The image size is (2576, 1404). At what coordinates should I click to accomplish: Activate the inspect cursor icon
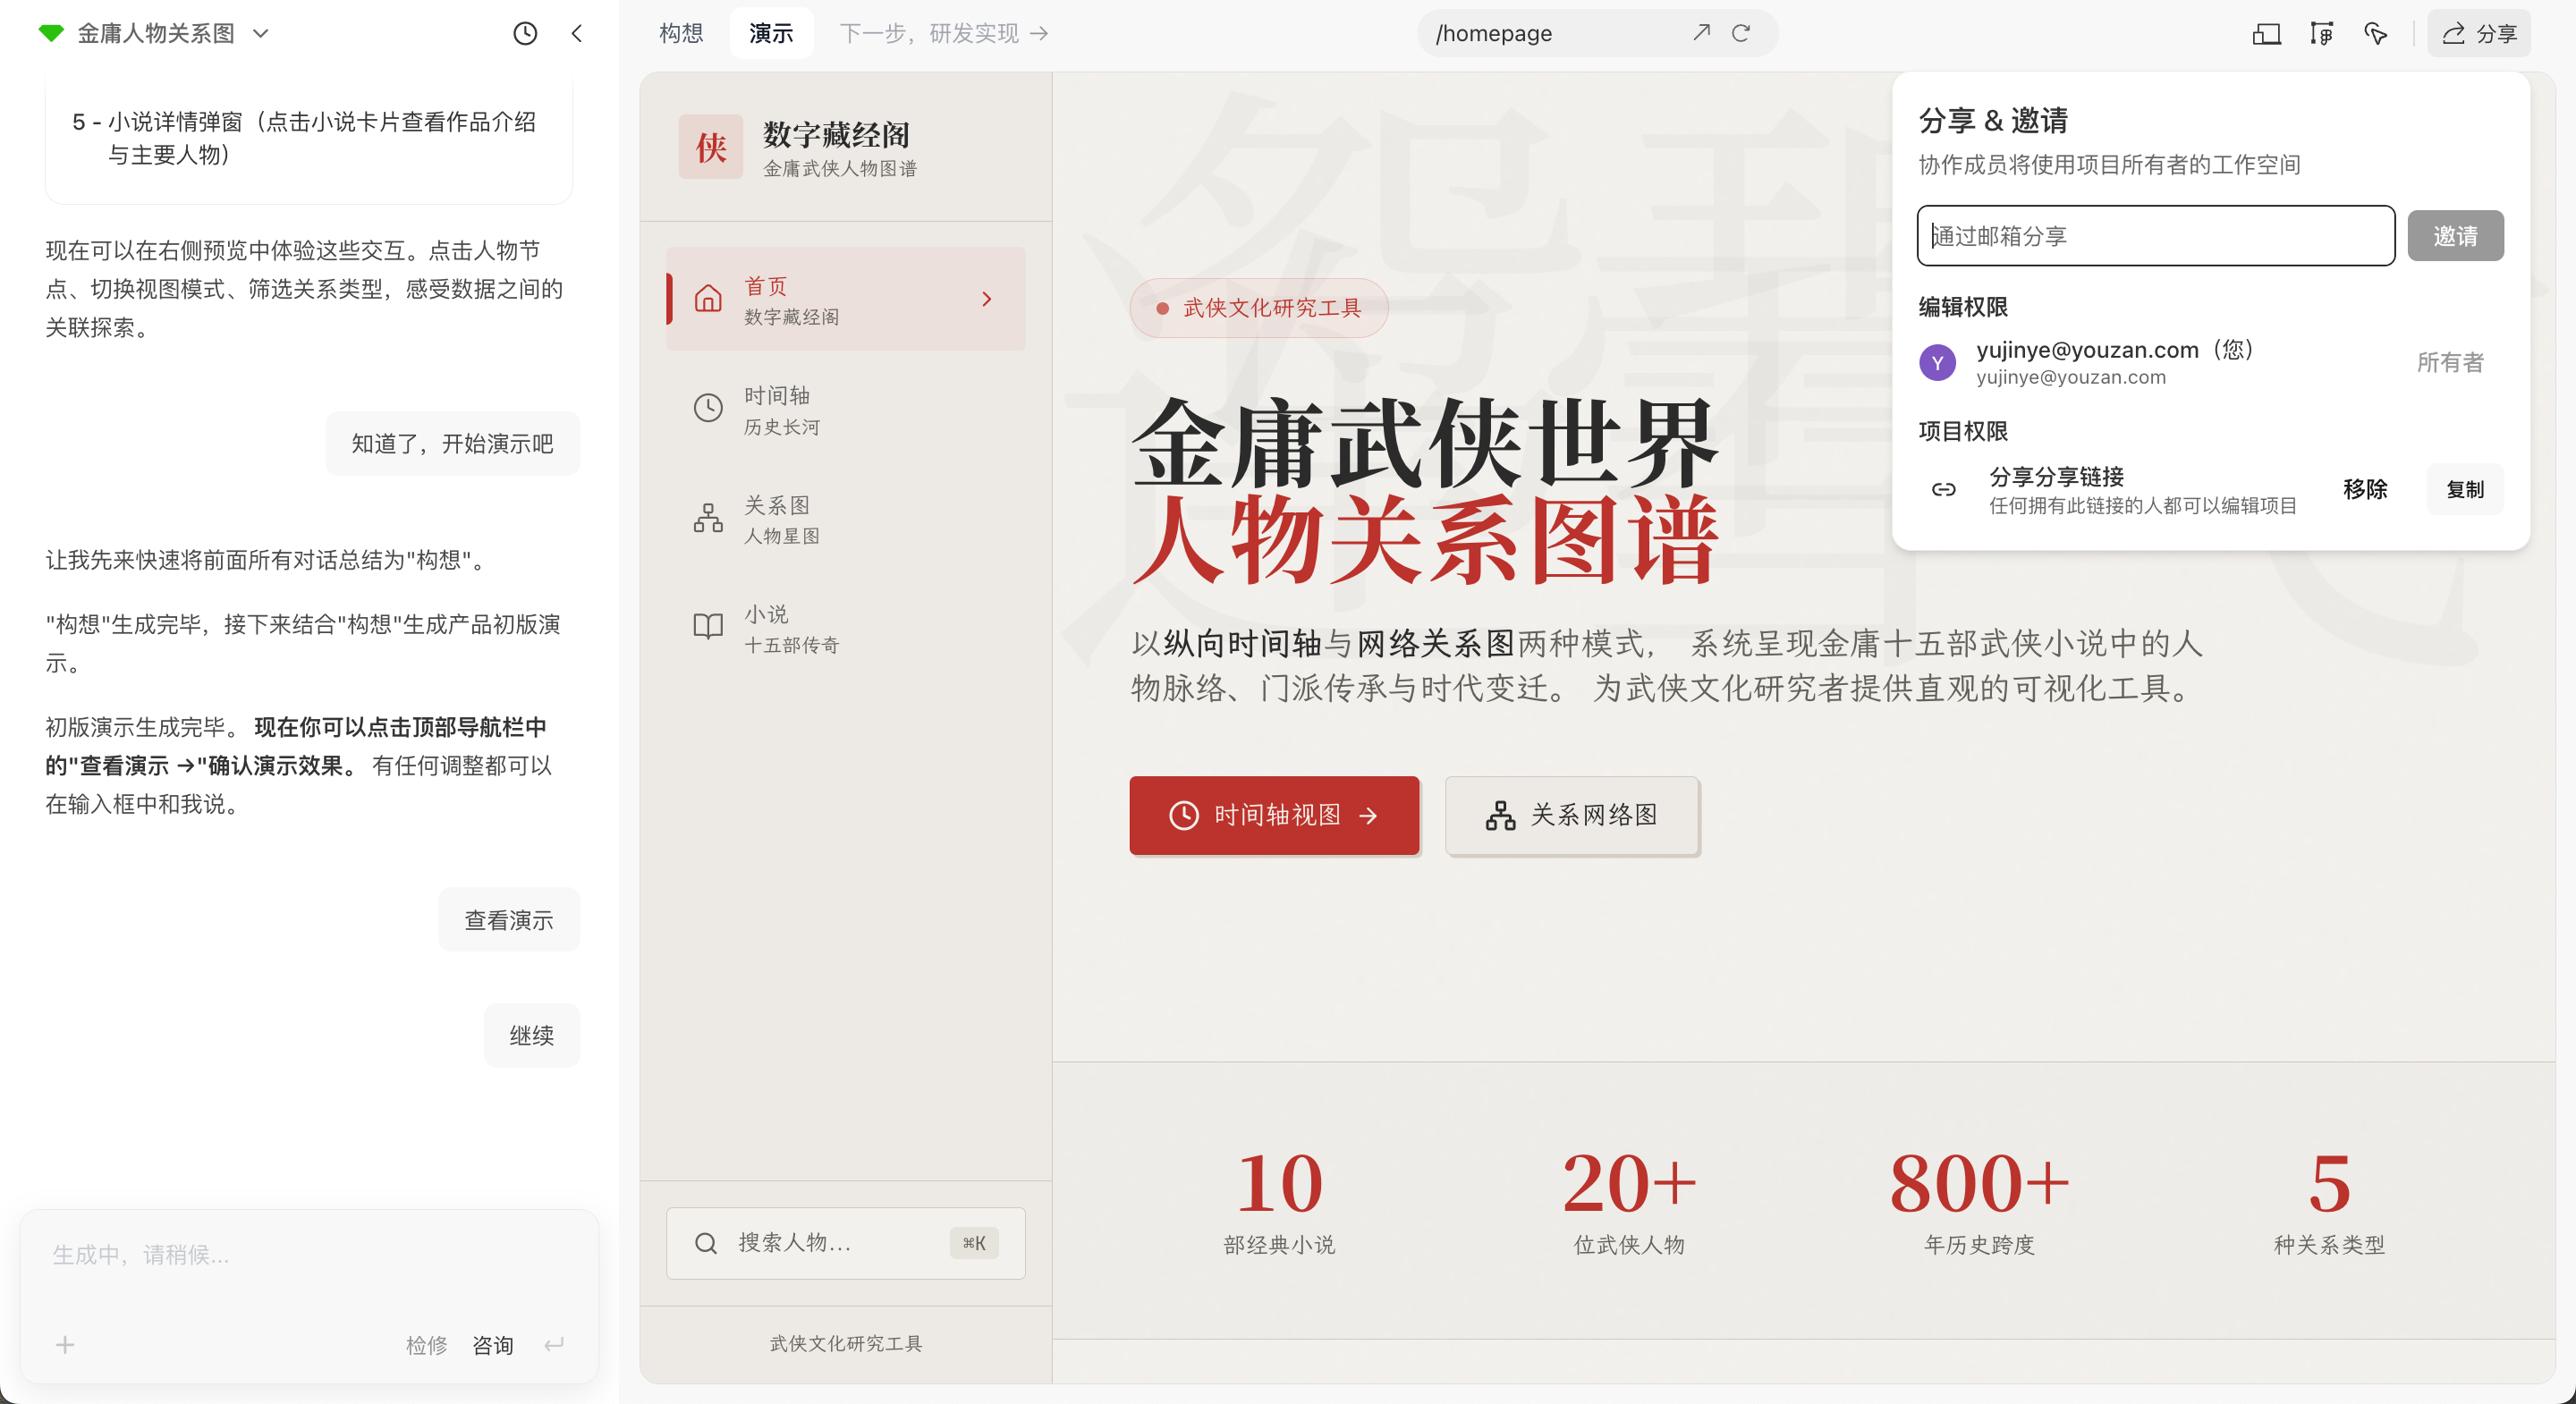coord(2376,33)
